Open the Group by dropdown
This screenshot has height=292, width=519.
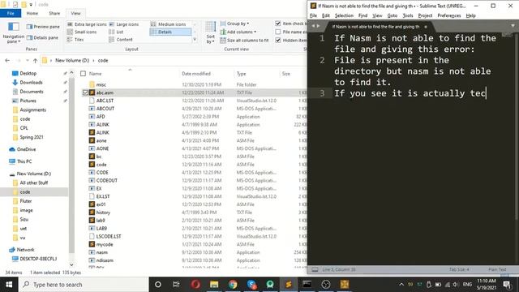[234, 24]
